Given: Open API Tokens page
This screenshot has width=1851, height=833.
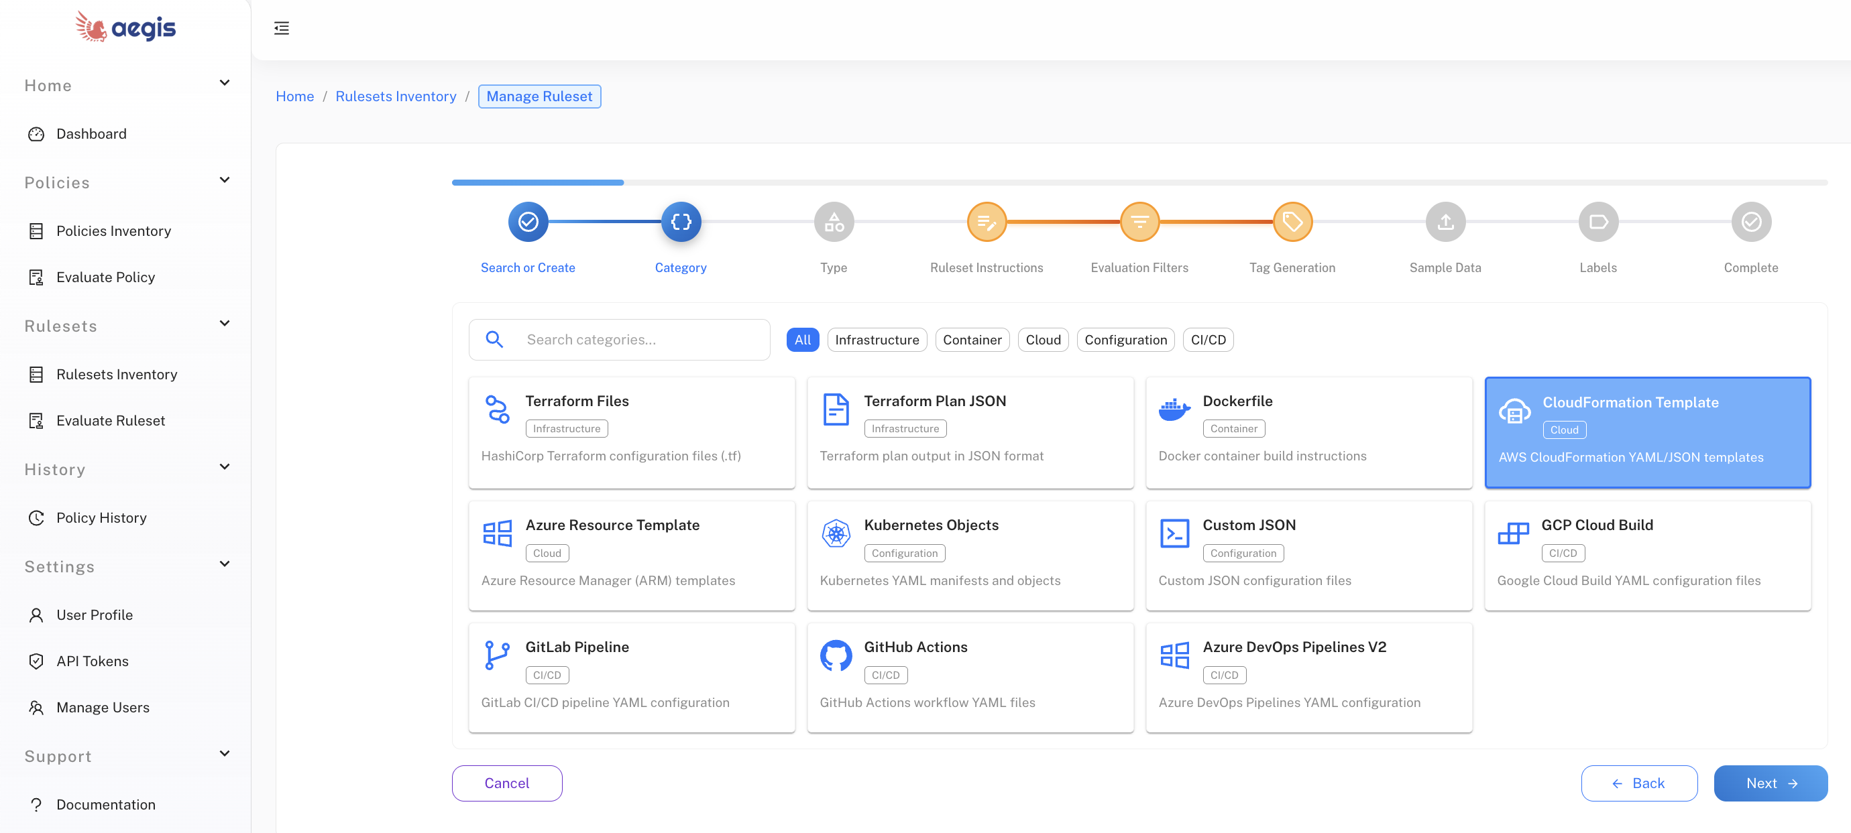Looking at the screenshot, I should point(92,661).
